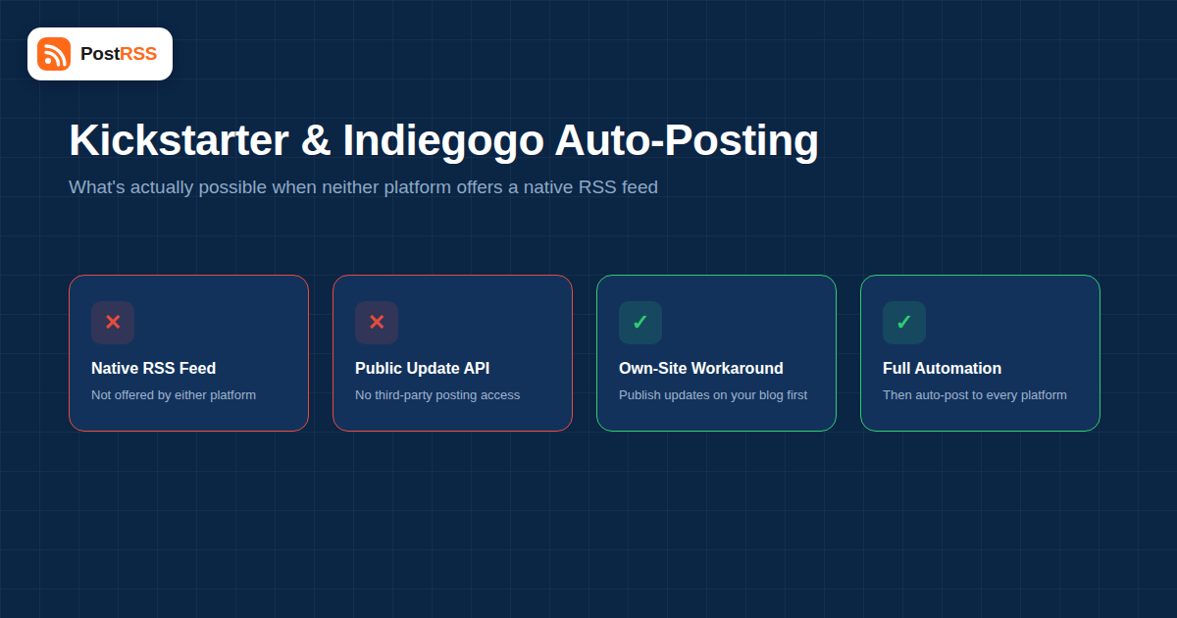1177x618 pixels.
Task: Click the subtitle about native RSS feed
Action: point(363,187)
